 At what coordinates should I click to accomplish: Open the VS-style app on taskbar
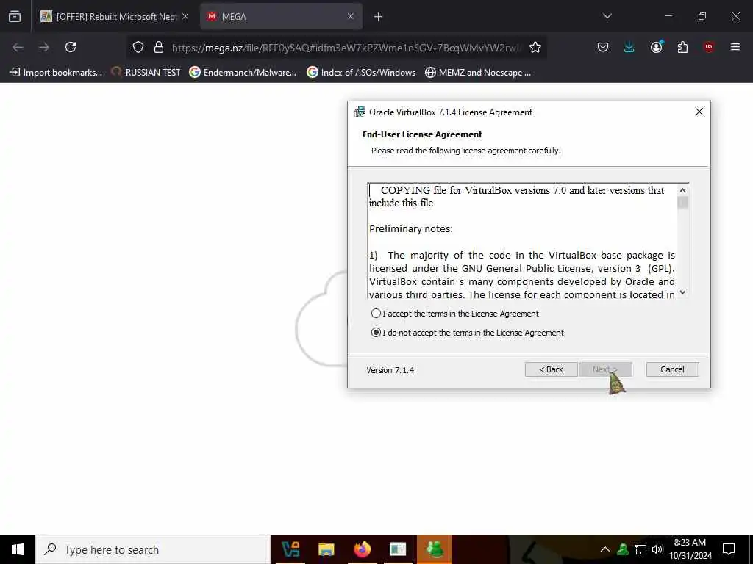[x=290, y=549]
